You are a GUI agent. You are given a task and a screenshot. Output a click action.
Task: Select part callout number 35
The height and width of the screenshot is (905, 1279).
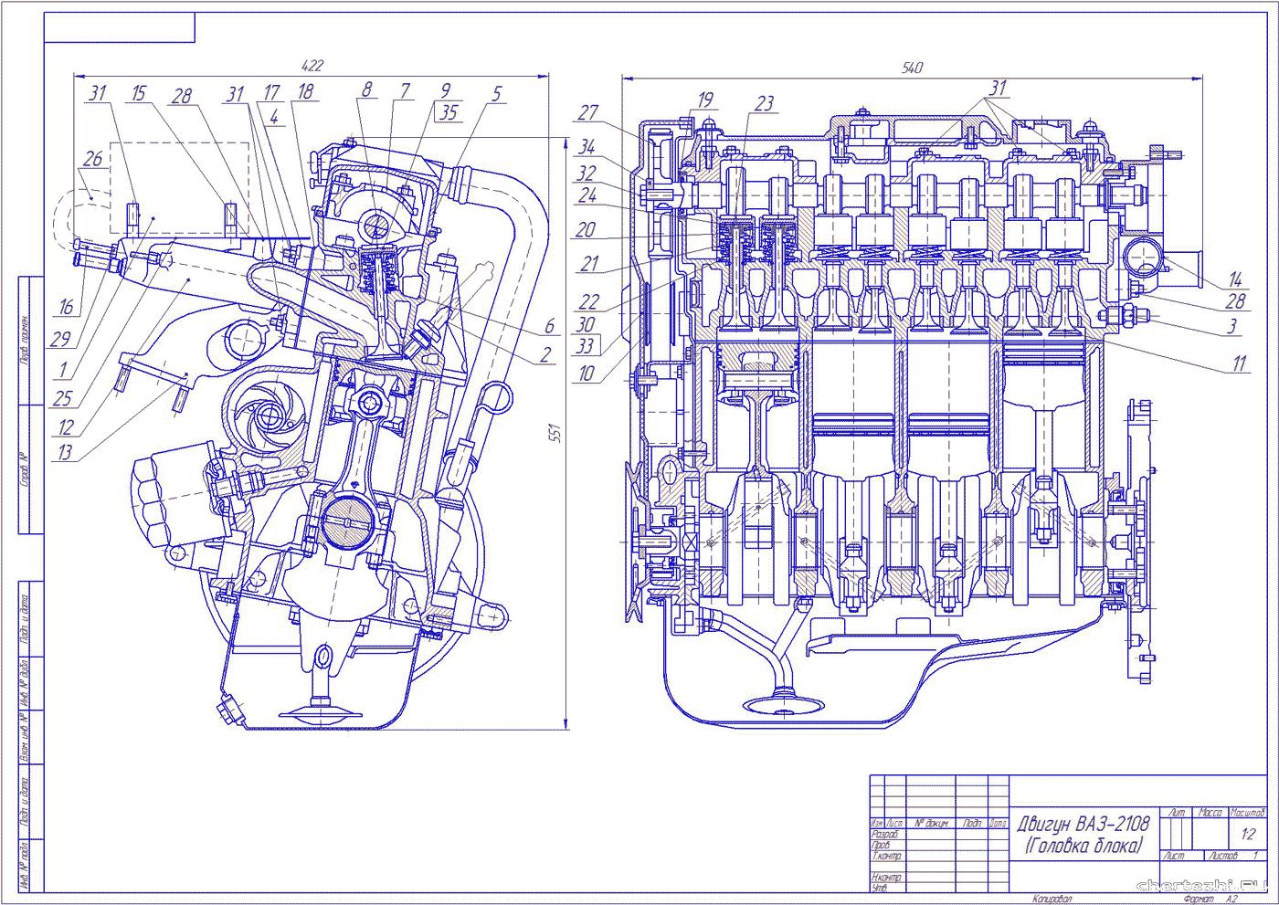click(x=448, y=113)
